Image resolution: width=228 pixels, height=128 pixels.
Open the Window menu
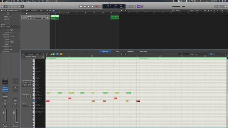(48, 1)
